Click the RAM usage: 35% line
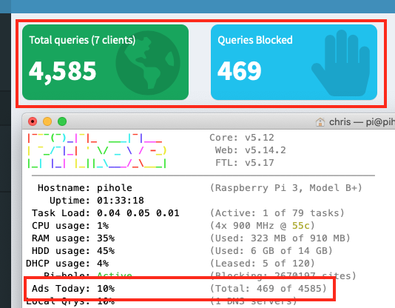395x308 pixels. [x=73, y=238]
